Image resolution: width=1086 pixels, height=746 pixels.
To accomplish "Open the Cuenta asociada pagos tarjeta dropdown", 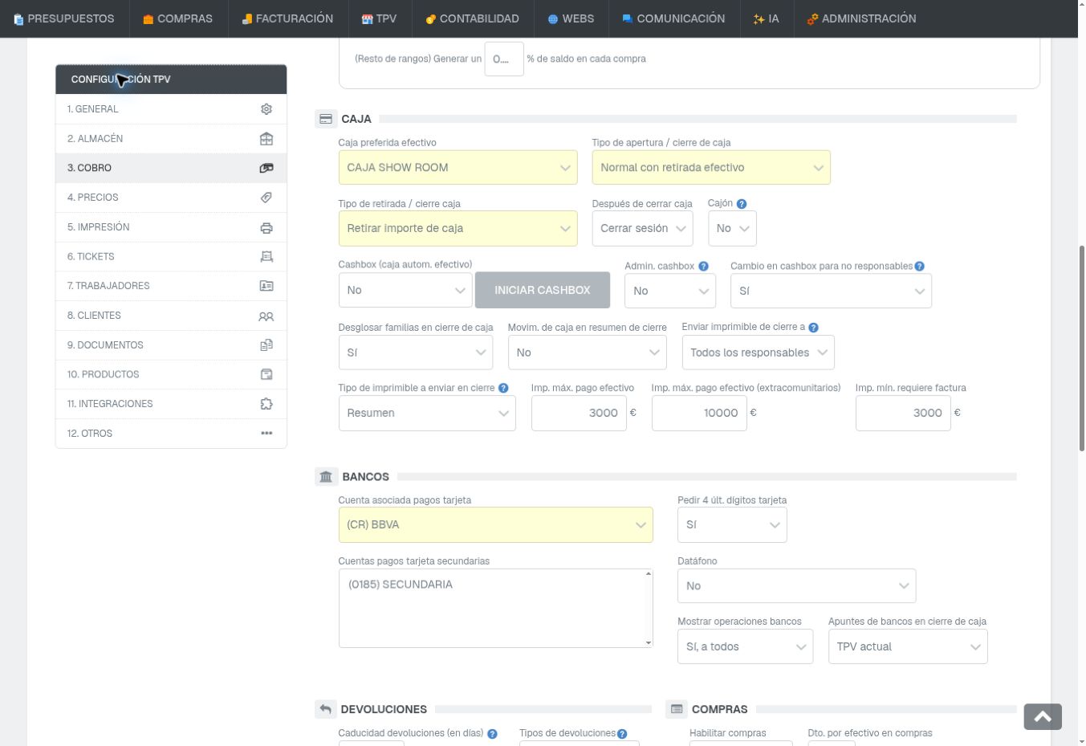I will click(495, 525).
